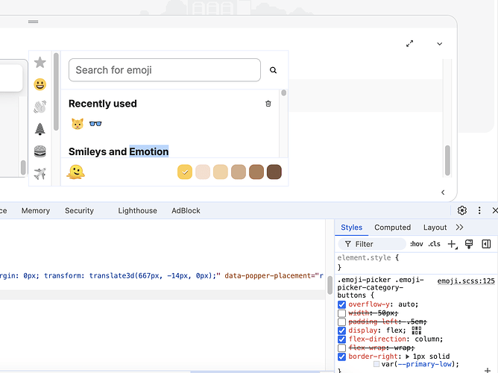Toggle :hov element state
Screen dimensions: 498x373
[417, 244]
